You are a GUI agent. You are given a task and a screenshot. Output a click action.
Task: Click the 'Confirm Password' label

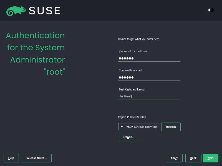(x=130, y=70)
